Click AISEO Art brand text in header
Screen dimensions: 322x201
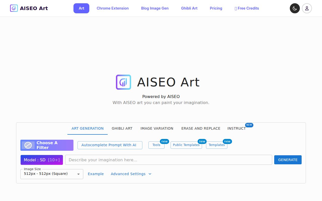pyautogui.click(x=34, y=8)
